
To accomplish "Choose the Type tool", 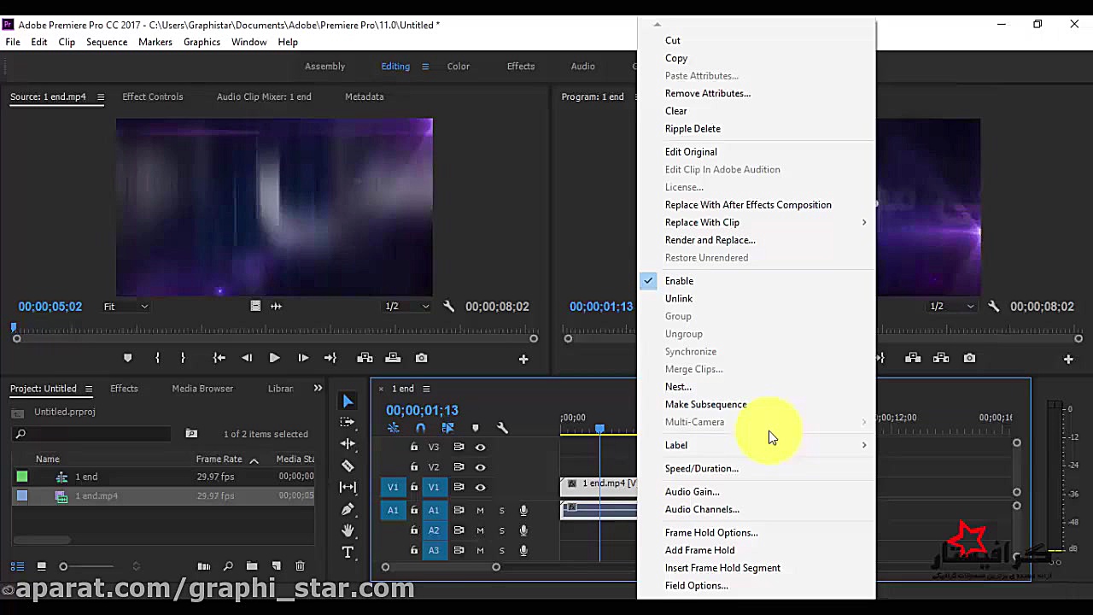I will 348,553.
